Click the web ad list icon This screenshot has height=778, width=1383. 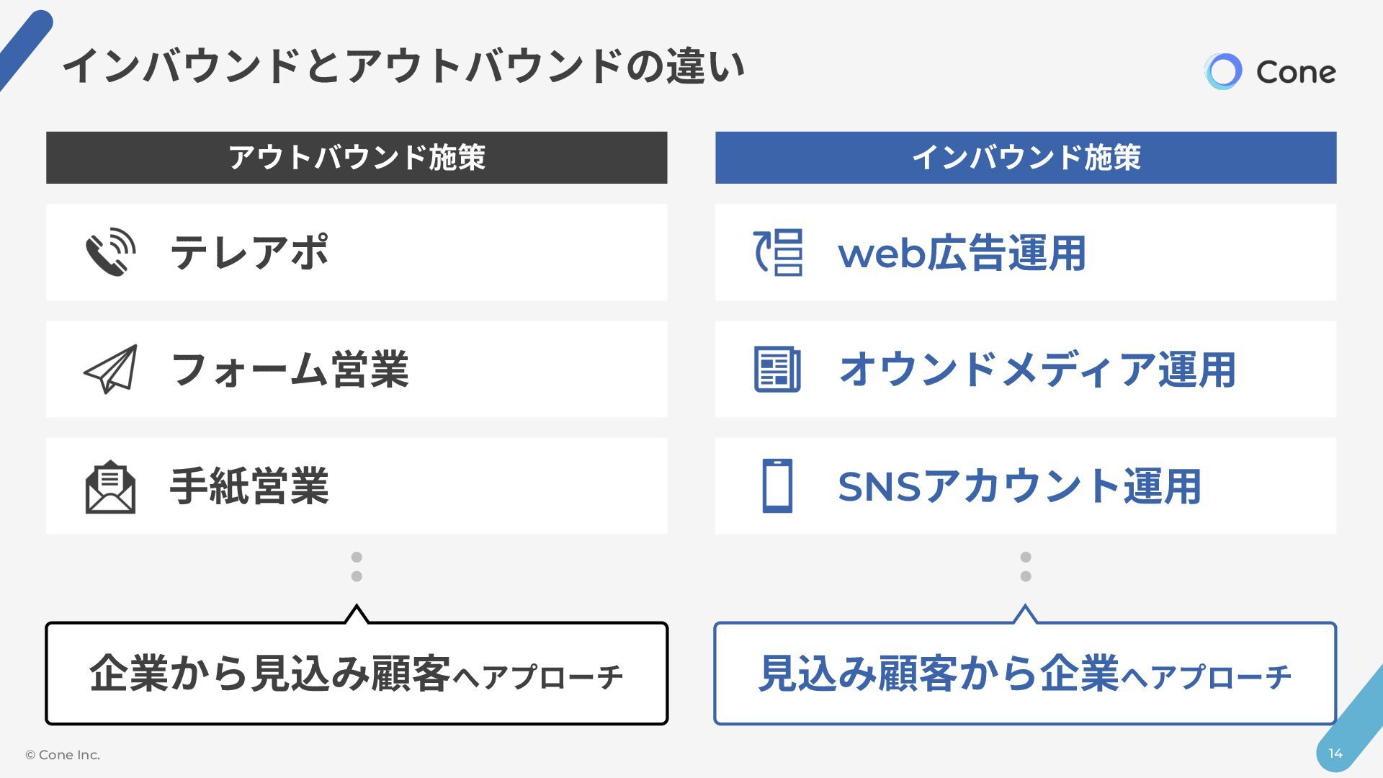(778, 252)
